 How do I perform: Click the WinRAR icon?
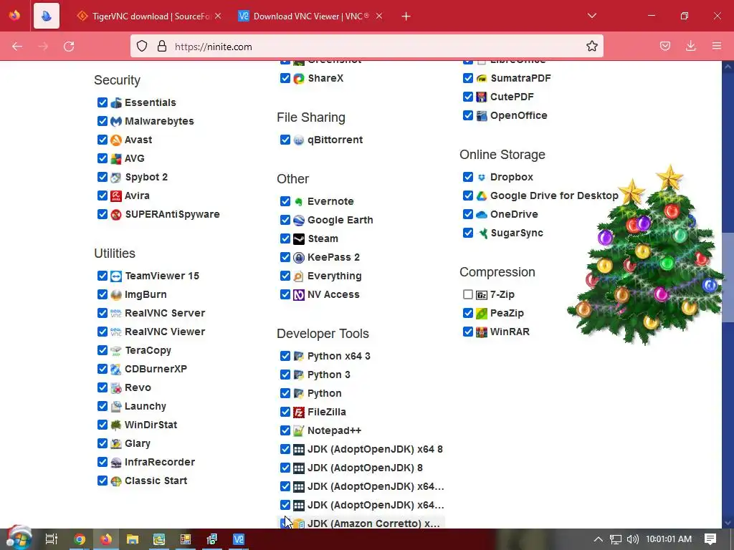pyautogui.click(x=482, y=332)
